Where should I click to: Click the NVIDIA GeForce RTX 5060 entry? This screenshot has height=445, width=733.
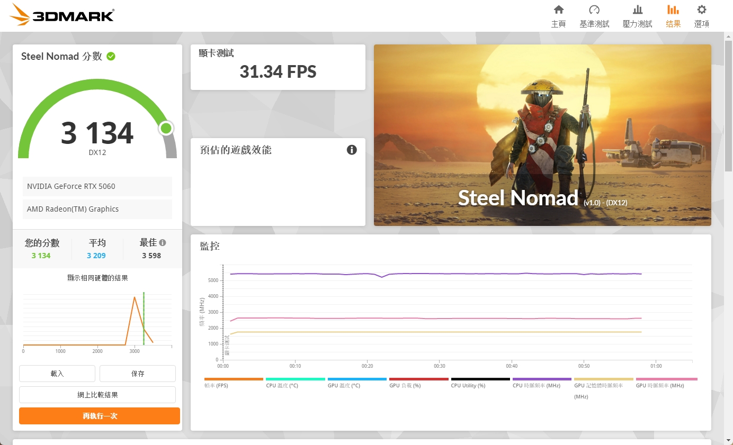[97, 186]
